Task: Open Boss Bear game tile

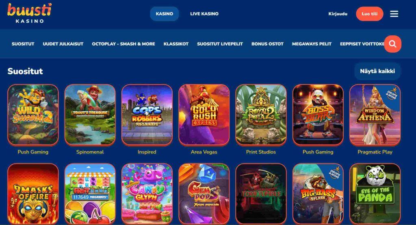Action: pyautogui.click(x=318, y=115)
